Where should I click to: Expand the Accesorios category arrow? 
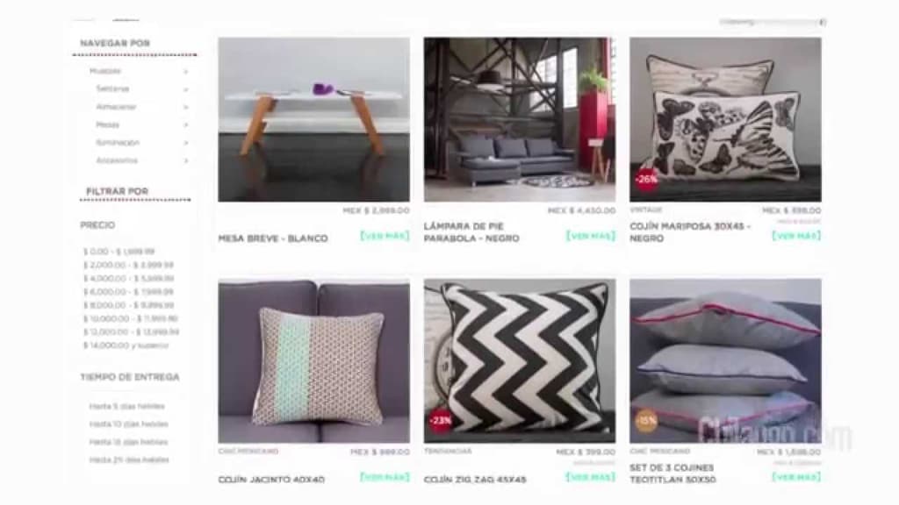tap(186, 161)
